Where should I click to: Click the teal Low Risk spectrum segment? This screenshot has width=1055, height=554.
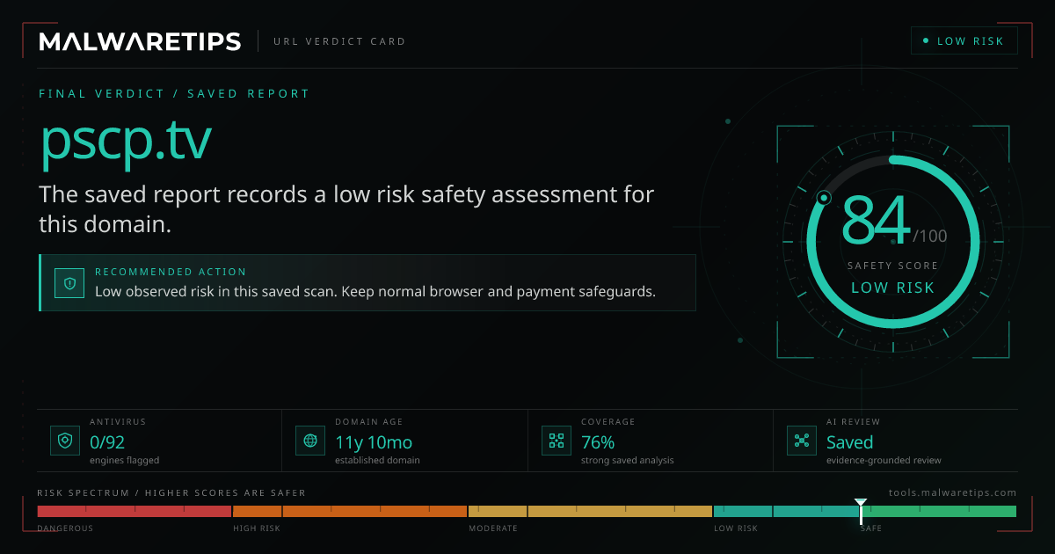[x=786, y=511]
